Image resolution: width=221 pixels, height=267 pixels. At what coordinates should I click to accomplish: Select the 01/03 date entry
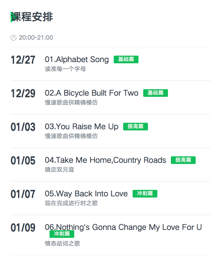[23, 127]
